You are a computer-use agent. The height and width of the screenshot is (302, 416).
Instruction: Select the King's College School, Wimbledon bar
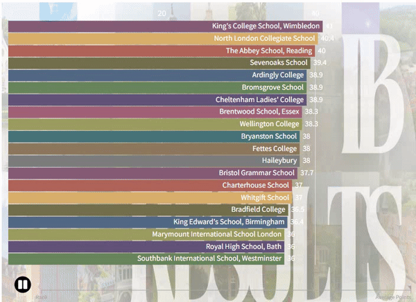(x=165, y=26)
